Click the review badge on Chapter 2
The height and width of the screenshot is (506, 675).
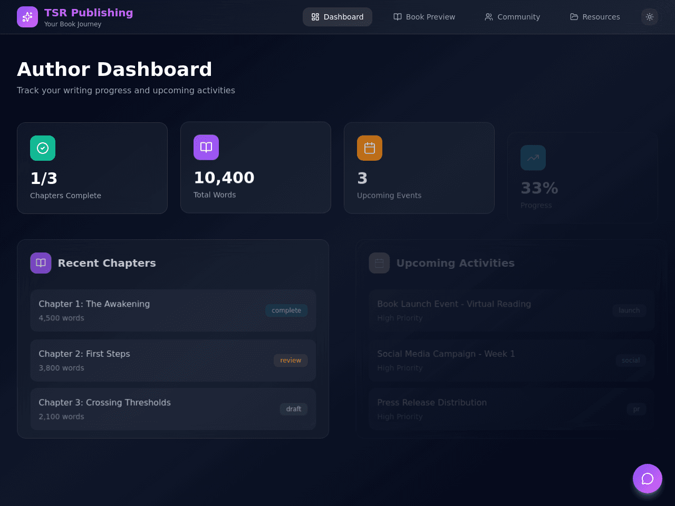(291, 361)
